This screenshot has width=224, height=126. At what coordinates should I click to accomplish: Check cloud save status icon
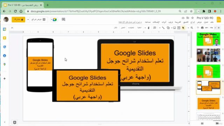(x=183, y=18)
